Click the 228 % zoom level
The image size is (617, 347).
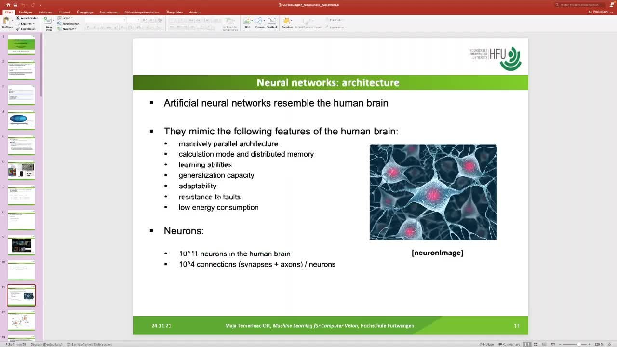pos(599,344)
